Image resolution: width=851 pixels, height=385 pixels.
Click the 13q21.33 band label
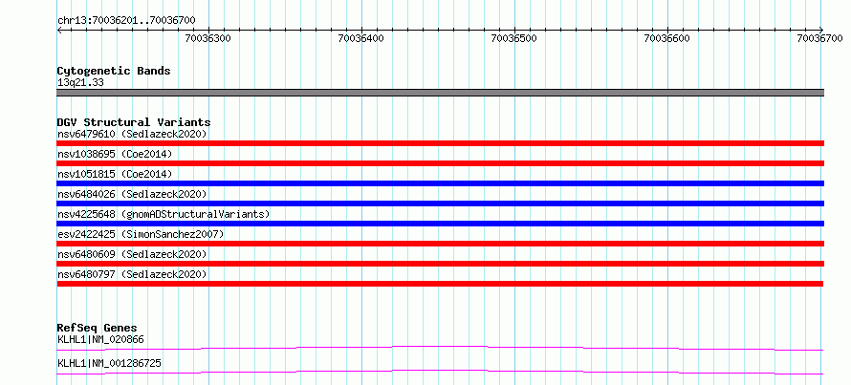(80, 83)
